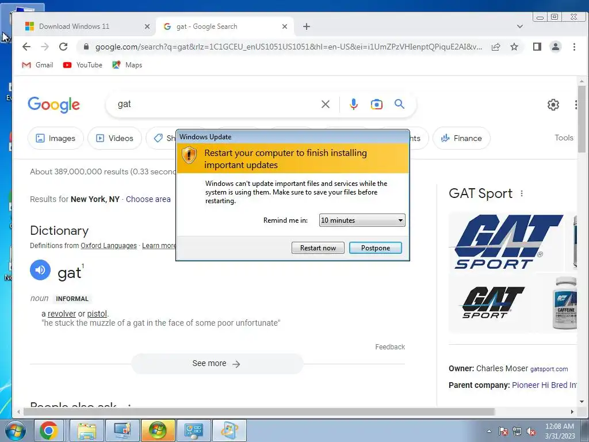Close the gat Google Search tab

[x=285, y=26]
